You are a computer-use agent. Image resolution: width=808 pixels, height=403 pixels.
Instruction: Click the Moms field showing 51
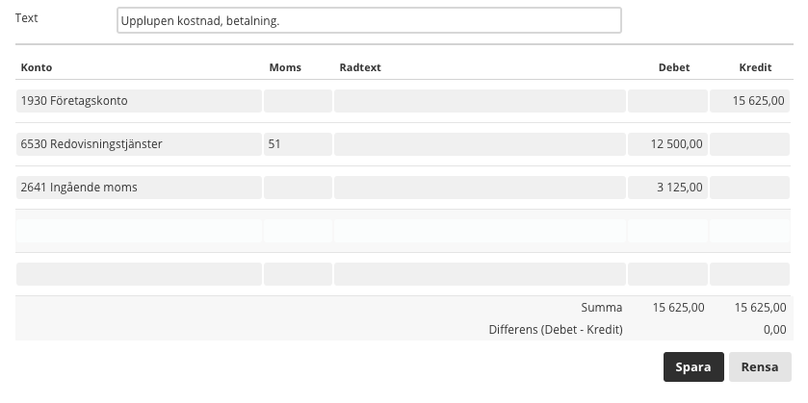[298, 144]
